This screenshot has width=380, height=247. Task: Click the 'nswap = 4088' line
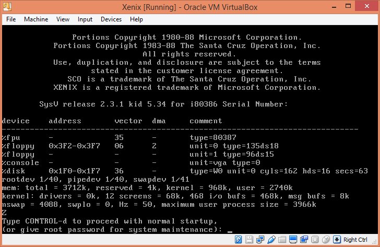pyautogui.click(x=159, y=204)
